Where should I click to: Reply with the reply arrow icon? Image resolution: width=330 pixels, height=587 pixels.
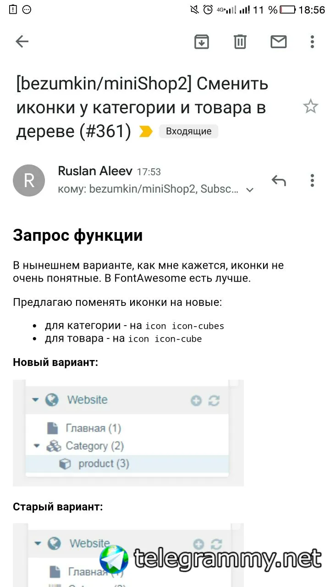click(x=279, y=180)
